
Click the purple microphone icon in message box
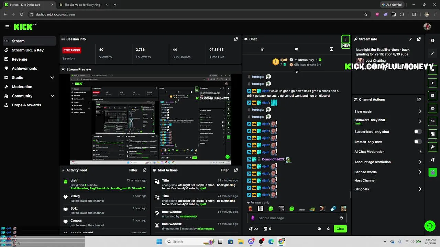[253, 218]
